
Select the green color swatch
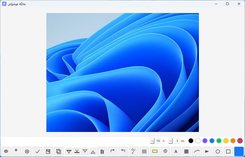click(x=219, y=141)
